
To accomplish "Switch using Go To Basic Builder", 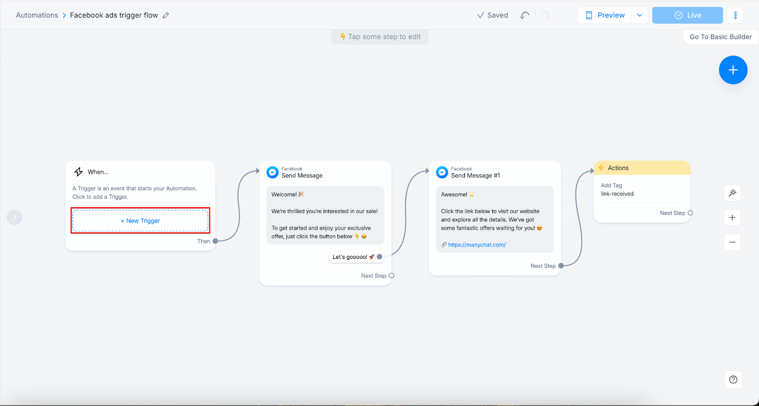I will pyautogui.click(x=721, y=37).
